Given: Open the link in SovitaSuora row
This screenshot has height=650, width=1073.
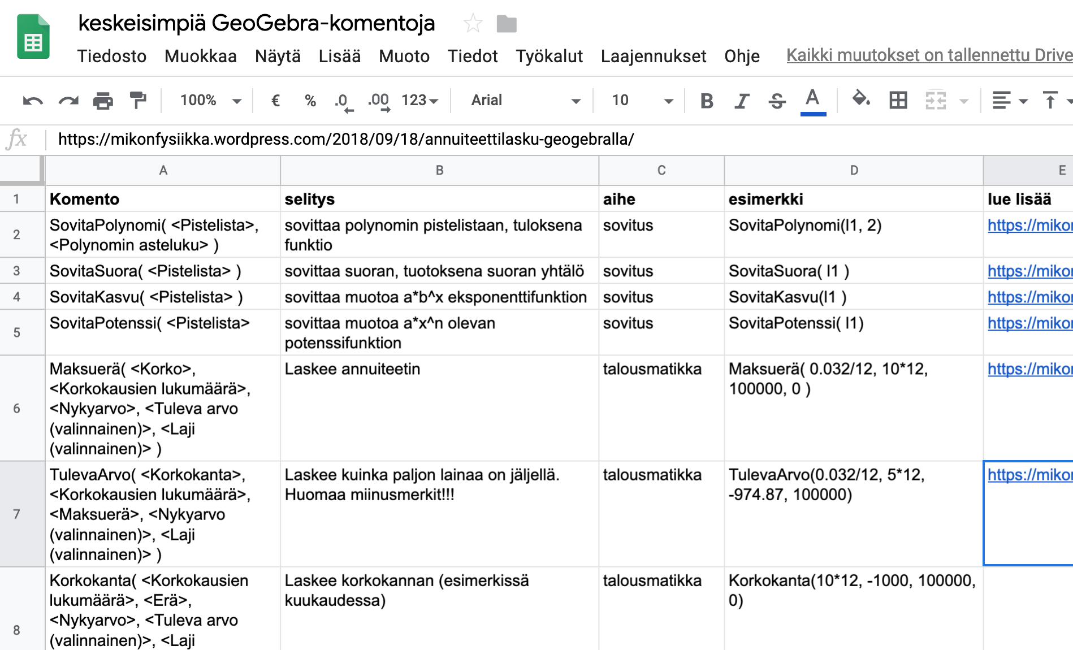Looking at the screenshot, I should 1029,271.
